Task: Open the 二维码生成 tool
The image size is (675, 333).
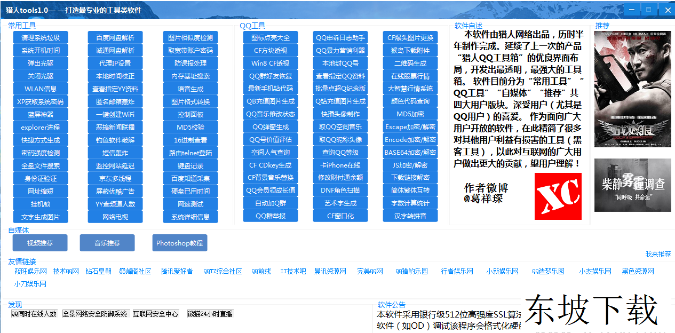Action: click(x=410, y=63)
